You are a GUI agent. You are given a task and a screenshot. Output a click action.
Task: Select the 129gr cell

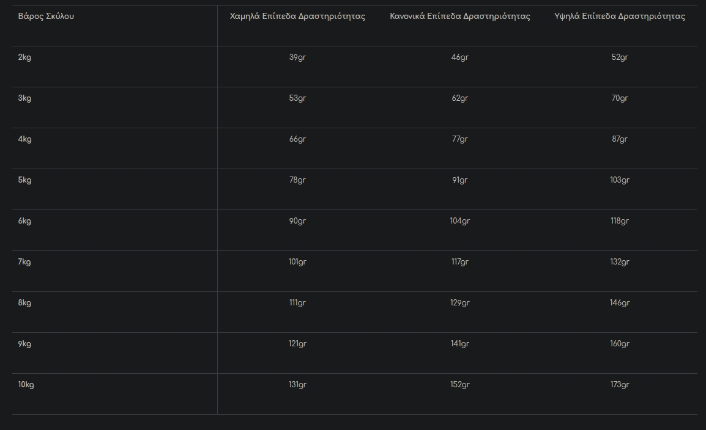[459, 302]
